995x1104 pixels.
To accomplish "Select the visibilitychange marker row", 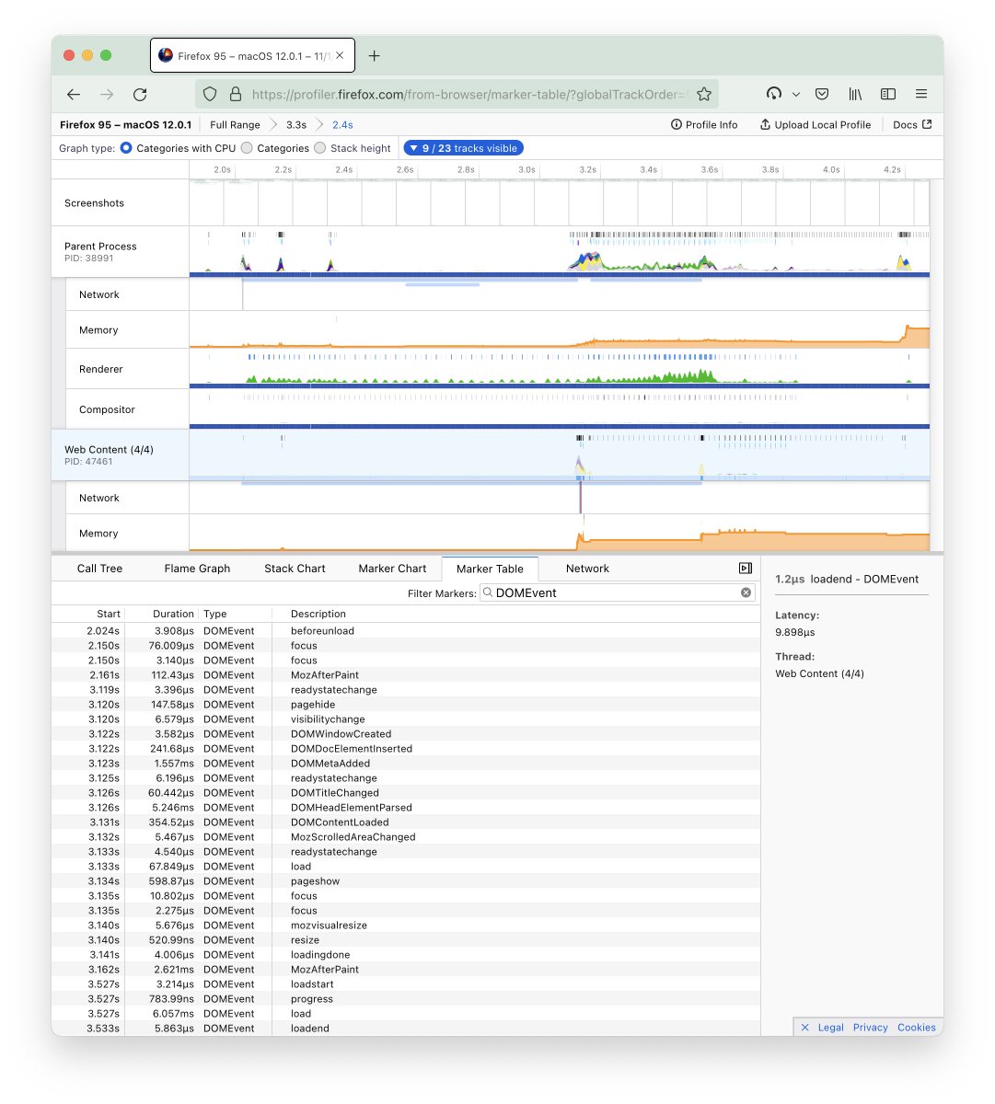I will [406, 719].
